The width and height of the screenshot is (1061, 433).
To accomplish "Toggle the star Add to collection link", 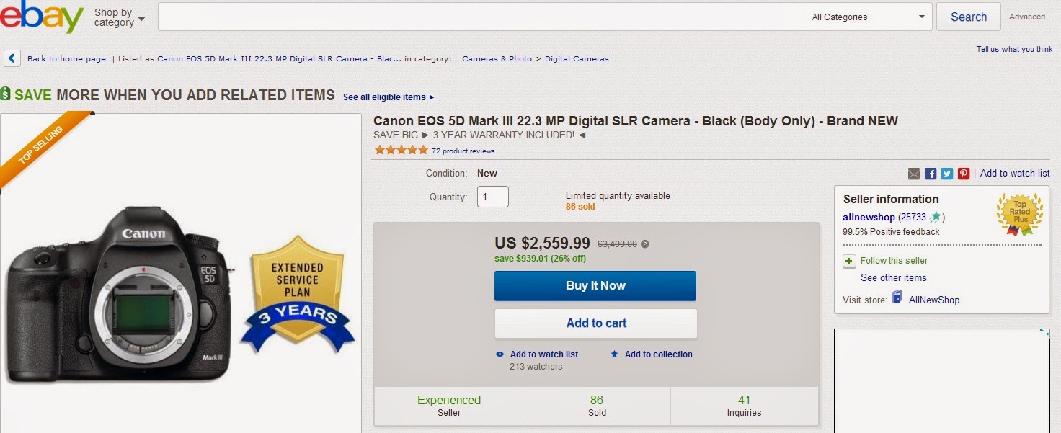I will pos(615,354).
